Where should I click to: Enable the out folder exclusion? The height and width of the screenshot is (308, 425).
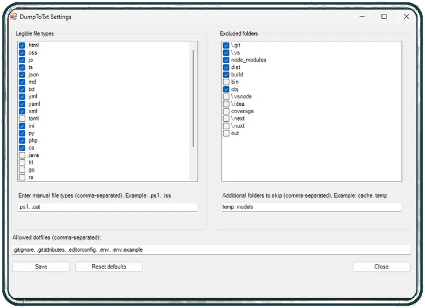click(x=226, y=133)
